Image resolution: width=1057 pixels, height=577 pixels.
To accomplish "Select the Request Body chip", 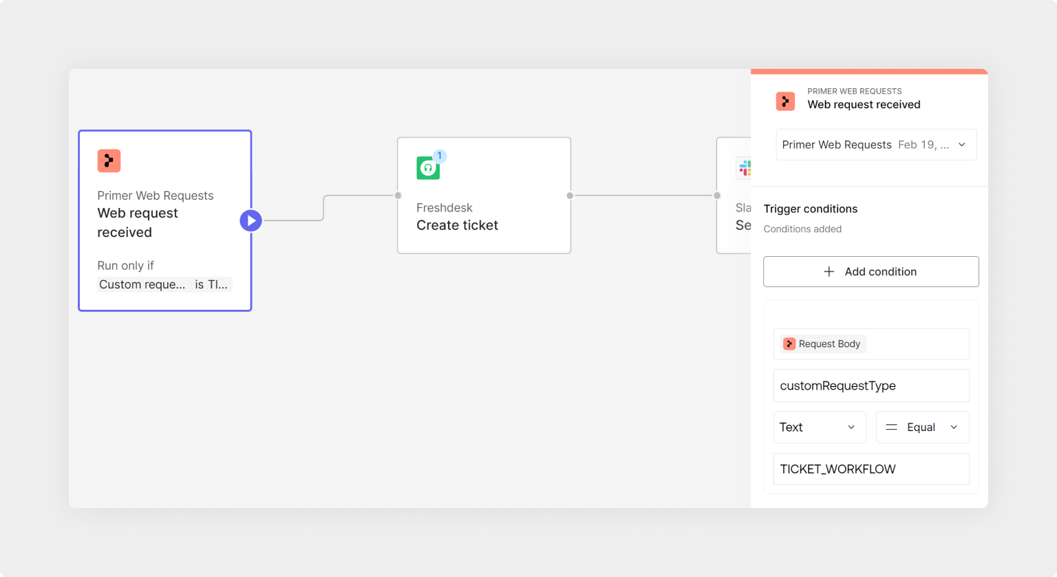I will point(822,344).
